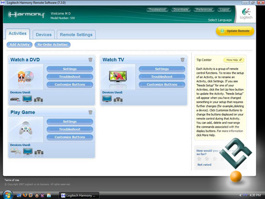Open Preferences in the header menu

(204, 10)
